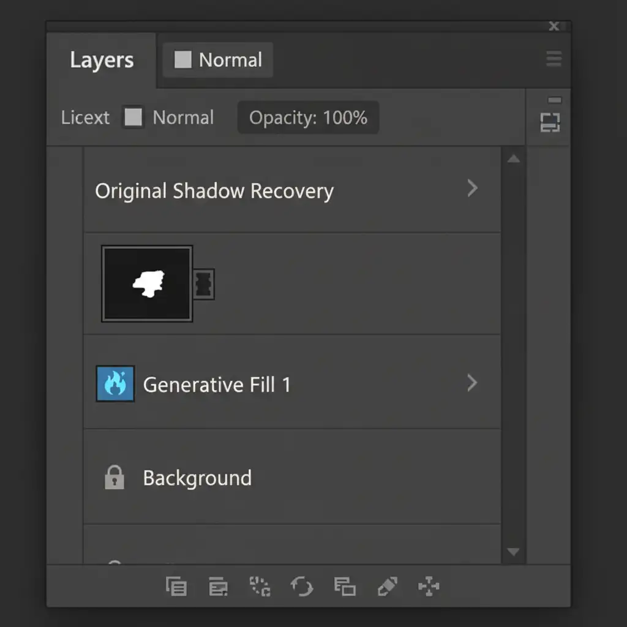Click the mask link icon beside the thumbnail

tap(205, 283)
